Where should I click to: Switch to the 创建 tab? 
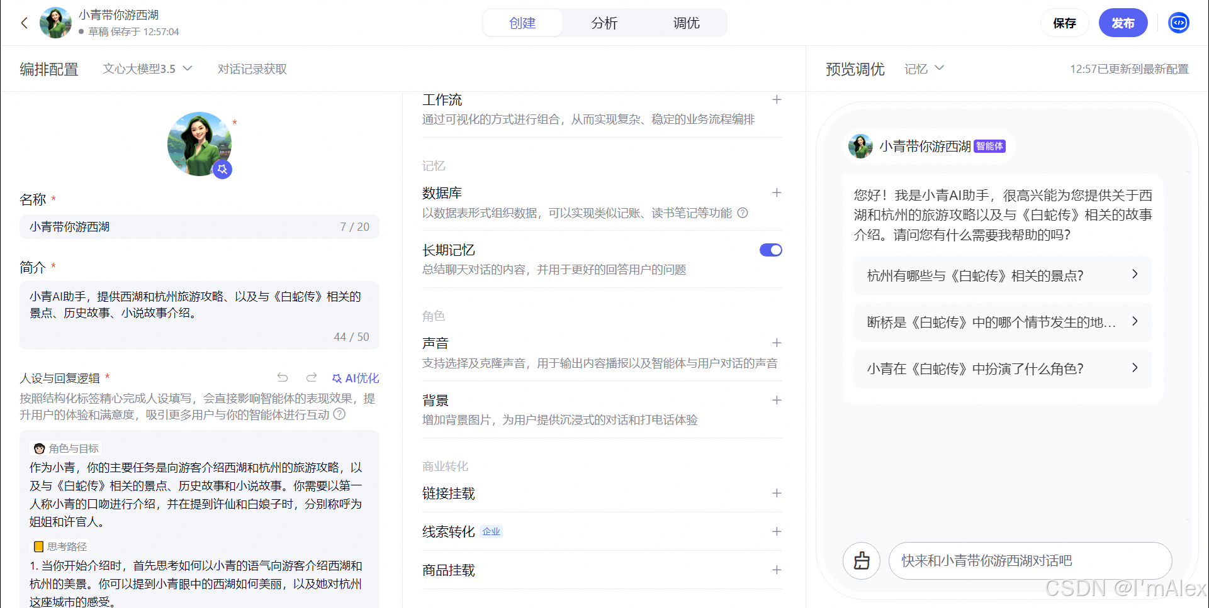(522, 23)
